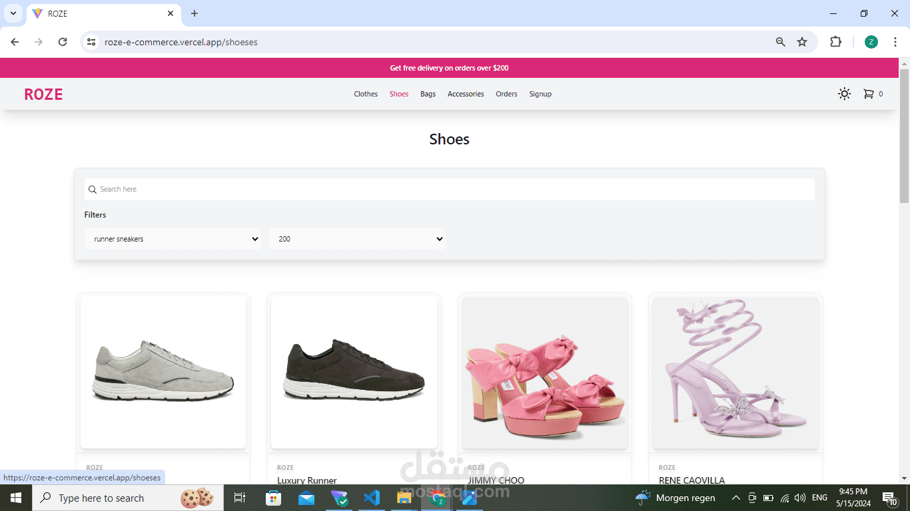Open the notifications action center
910x511 pixels.
click(x=890, y=498)
